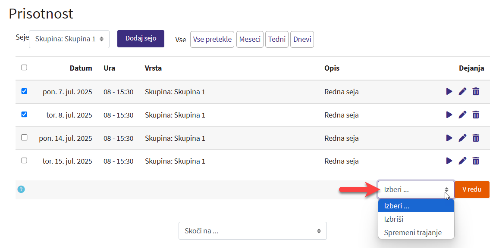The image size is (496, 248).
Task: Take attendance for 14. jul. 2025 session
Action: (449, 138)
